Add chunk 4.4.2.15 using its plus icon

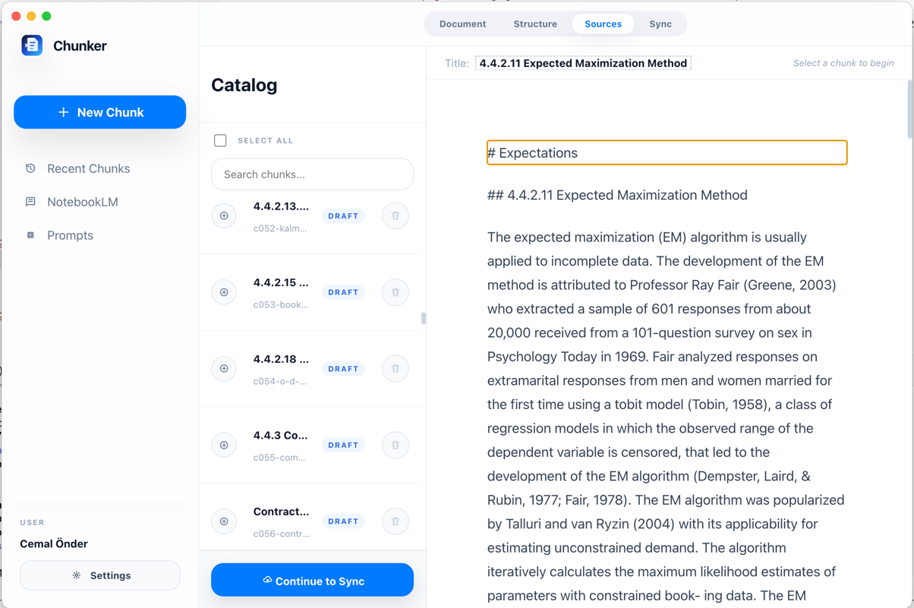[224, 292]
